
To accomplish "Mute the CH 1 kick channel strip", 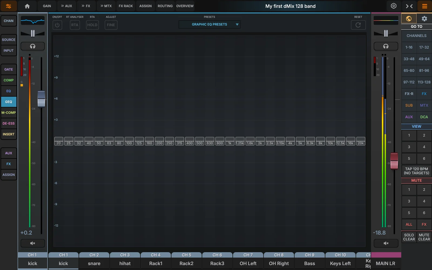I will coord(33,243).
